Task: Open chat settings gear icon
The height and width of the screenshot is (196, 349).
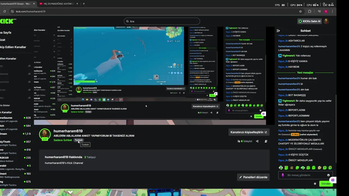Action: [x=315, y=184]
